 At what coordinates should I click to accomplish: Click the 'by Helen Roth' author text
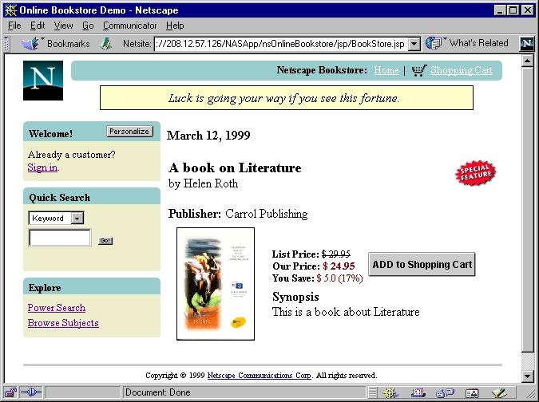203,183
